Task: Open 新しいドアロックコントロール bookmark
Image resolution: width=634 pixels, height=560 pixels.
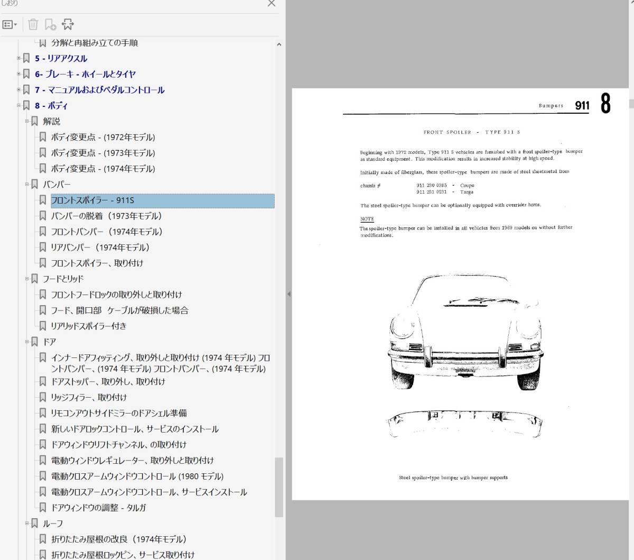Action: click(x=135, y=429)
